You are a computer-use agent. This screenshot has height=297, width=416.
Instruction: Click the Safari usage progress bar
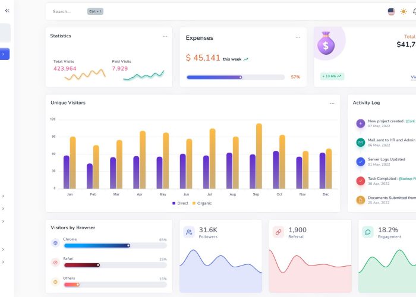tap(115, 265)
